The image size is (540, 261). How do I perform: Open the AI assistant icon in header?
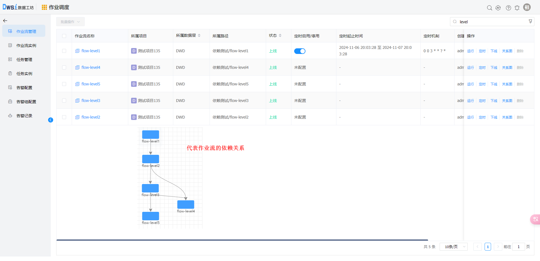(x=498, y=8)
